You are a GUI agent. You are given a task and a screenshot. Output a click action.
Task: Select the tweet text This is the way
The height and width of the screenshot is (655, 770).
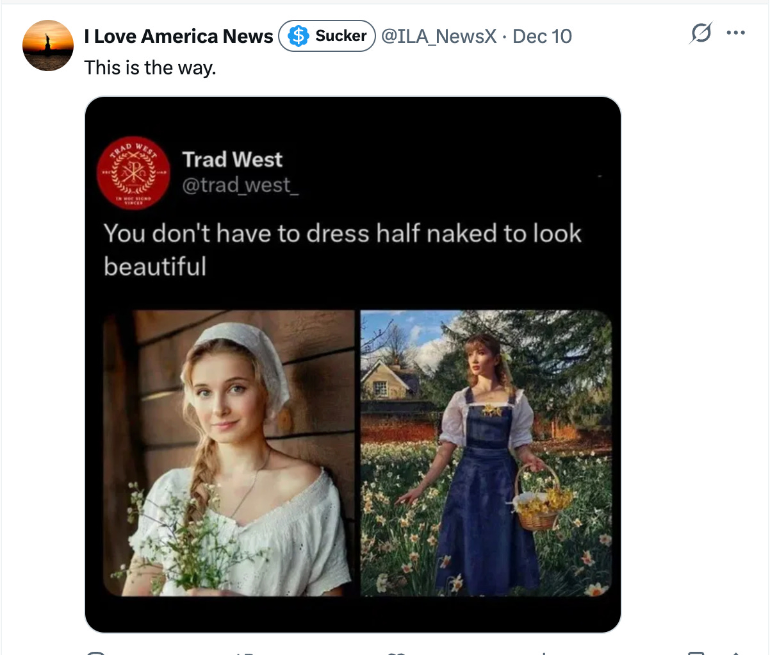coord(151,67)
